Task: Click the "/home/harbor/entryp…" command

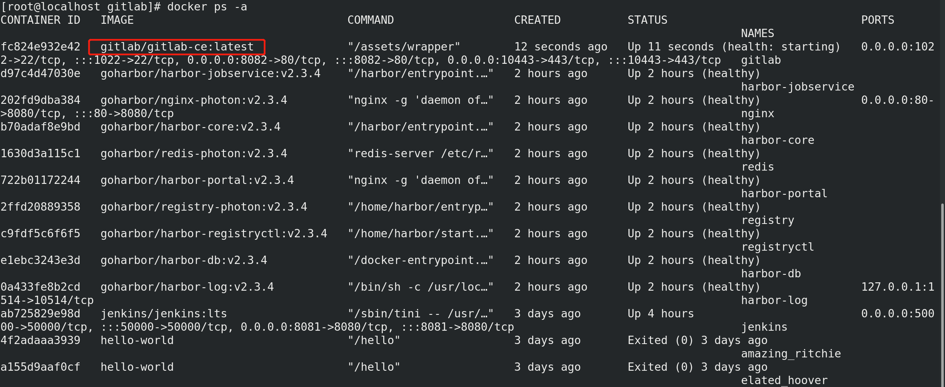Action: click(421, 207)
